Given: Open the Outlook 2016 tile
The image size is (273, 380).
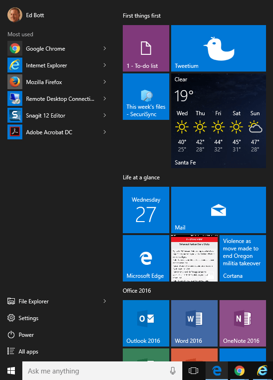Looking at the screenshot, I should coord(146,323).
